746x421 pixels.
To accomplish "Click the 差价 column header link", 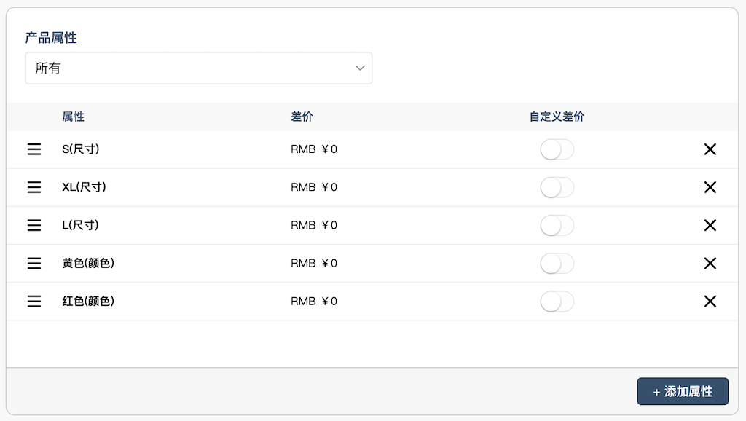I will tap(301, 117).
